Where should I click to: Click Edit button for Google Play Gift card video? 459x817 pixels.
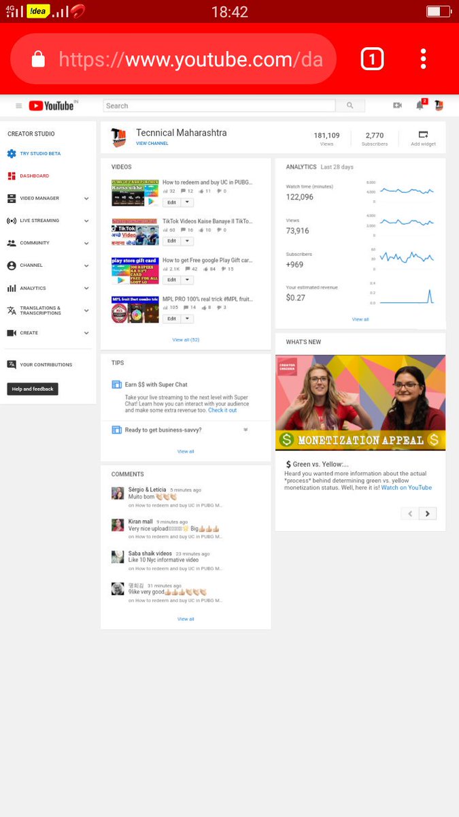point(171,280)
